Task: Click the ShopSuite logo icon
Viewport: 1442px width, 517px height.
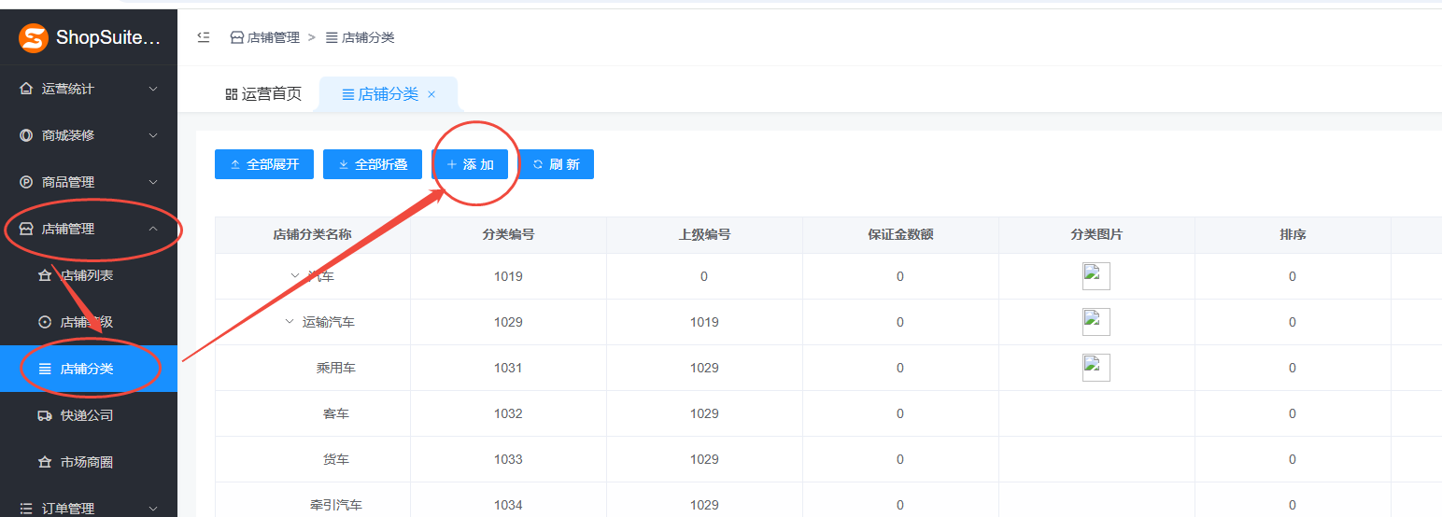Action: 34,38
